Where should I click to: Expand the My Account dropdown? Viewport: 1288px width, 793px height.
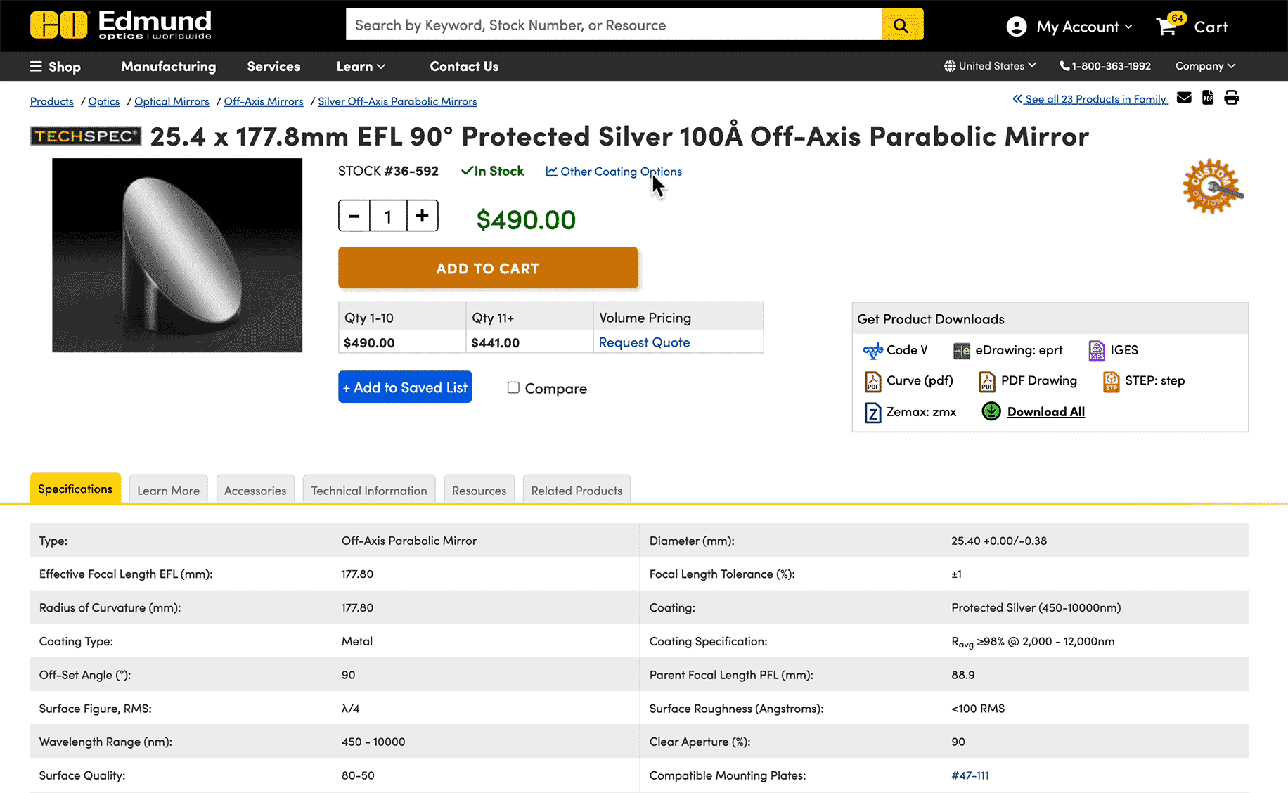pyautogui.click(x=1069, y=27)
